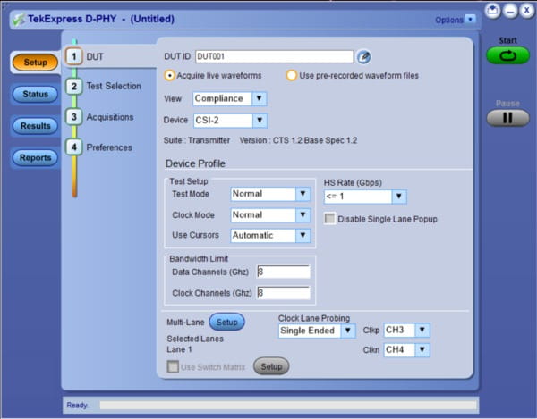Close the TekExpress window
Viewport: 537px width, 419px height.
(527, 11)
